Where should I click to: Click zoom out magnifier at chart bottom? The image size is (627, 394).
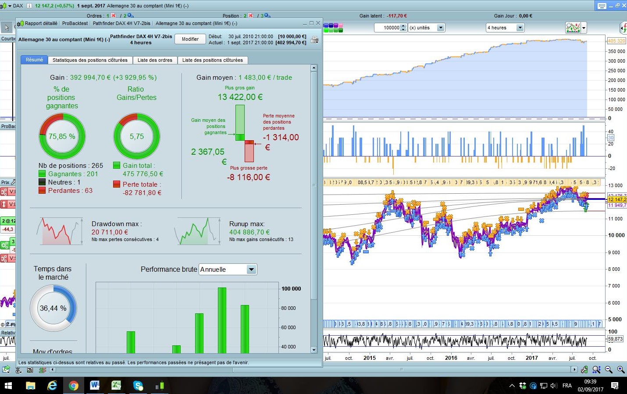point(609,369)
